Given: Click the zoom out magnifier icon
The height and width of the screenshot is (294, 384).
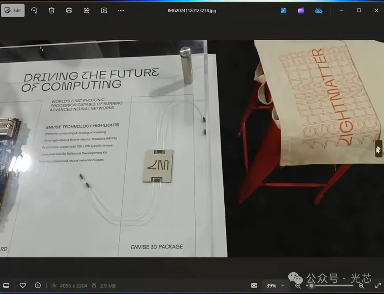Looking at the screenshot, I should point(298,286).
